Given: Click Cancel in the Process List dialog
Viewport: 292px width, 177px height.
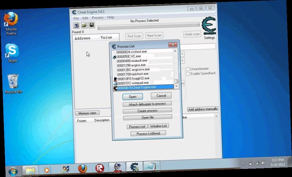Looking at the screenshot, I should (161, 96).
